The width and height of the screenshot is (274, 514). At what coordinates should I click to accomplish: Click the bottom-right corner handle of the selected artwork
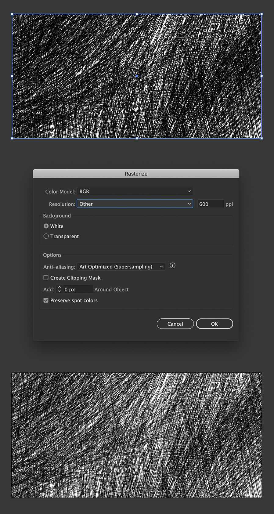pyautogui.click(x=261, y=138)
